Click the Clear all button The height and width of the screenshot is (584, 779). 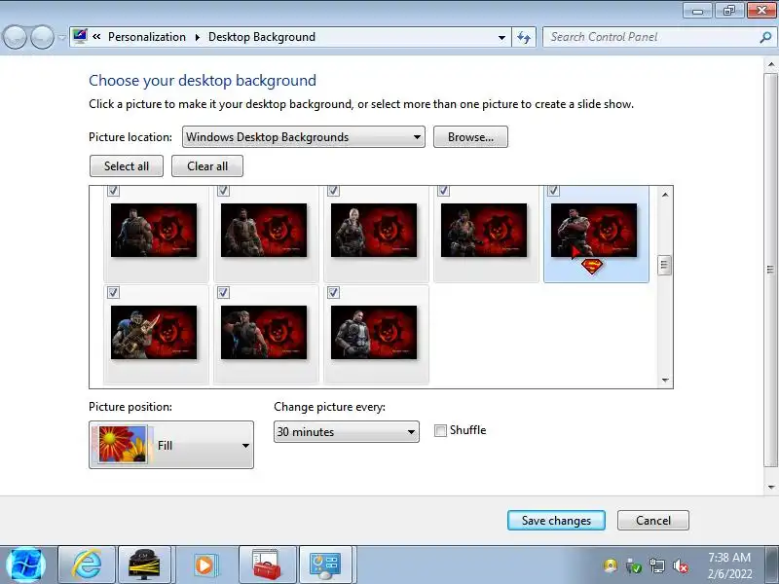[x=207, y=166]
